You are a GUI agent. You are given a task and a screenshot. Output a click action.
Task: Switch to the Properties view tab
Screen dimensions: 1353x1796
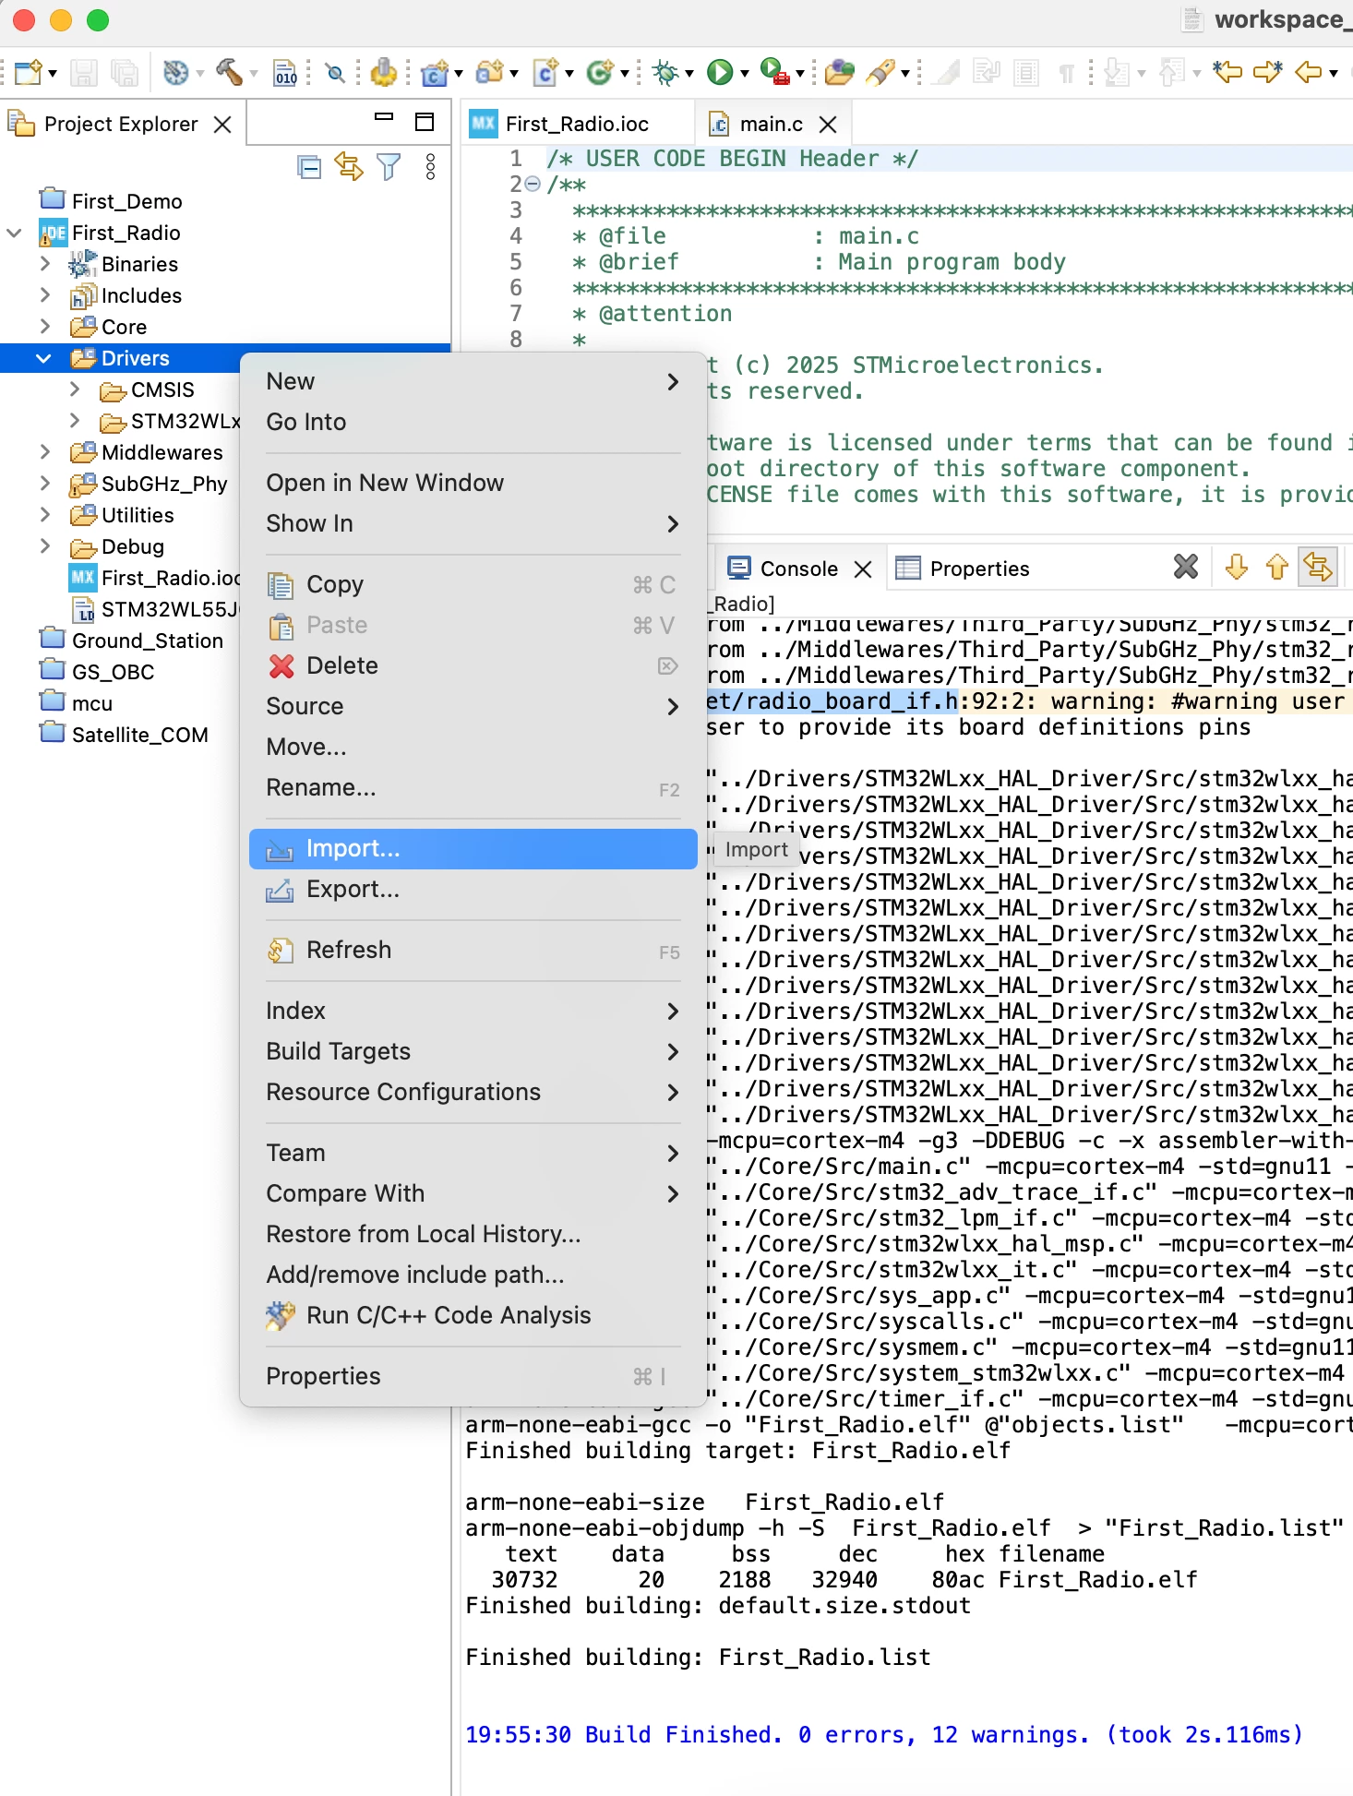[x=964, y=569]
